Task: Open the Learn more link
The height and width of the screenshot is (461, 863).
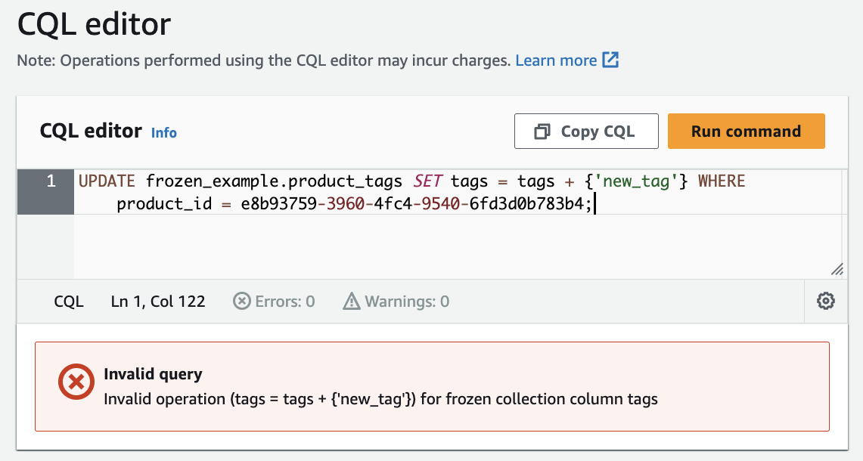Action: pyautogui.click(x=556, y=60)
